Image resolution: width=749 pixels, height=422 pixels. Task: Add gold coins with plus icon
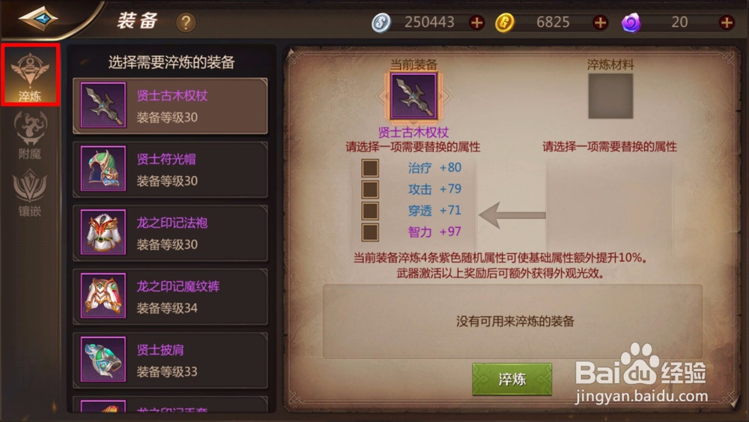[x=600, y=22]
